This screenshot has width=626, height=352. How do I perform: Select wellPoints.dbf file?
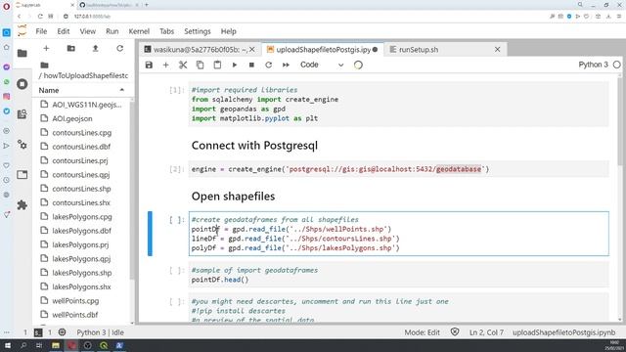coord(82,315)
